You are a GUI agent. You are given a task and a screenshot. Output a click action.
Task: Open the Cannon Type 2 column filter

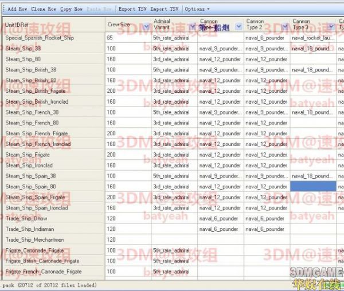[x=284, y=27]
